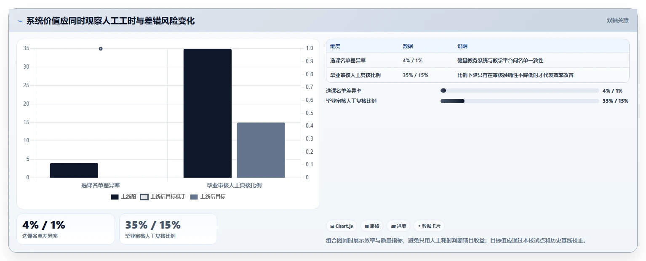
Task: Click the 4% / 1% table cell
Action: (413, 61)
